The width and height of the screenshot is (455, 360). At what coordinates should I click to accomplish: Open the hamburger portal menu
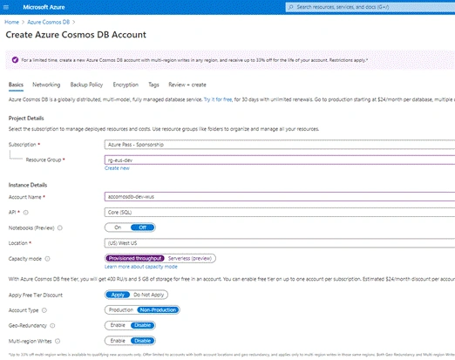(6, 7)
